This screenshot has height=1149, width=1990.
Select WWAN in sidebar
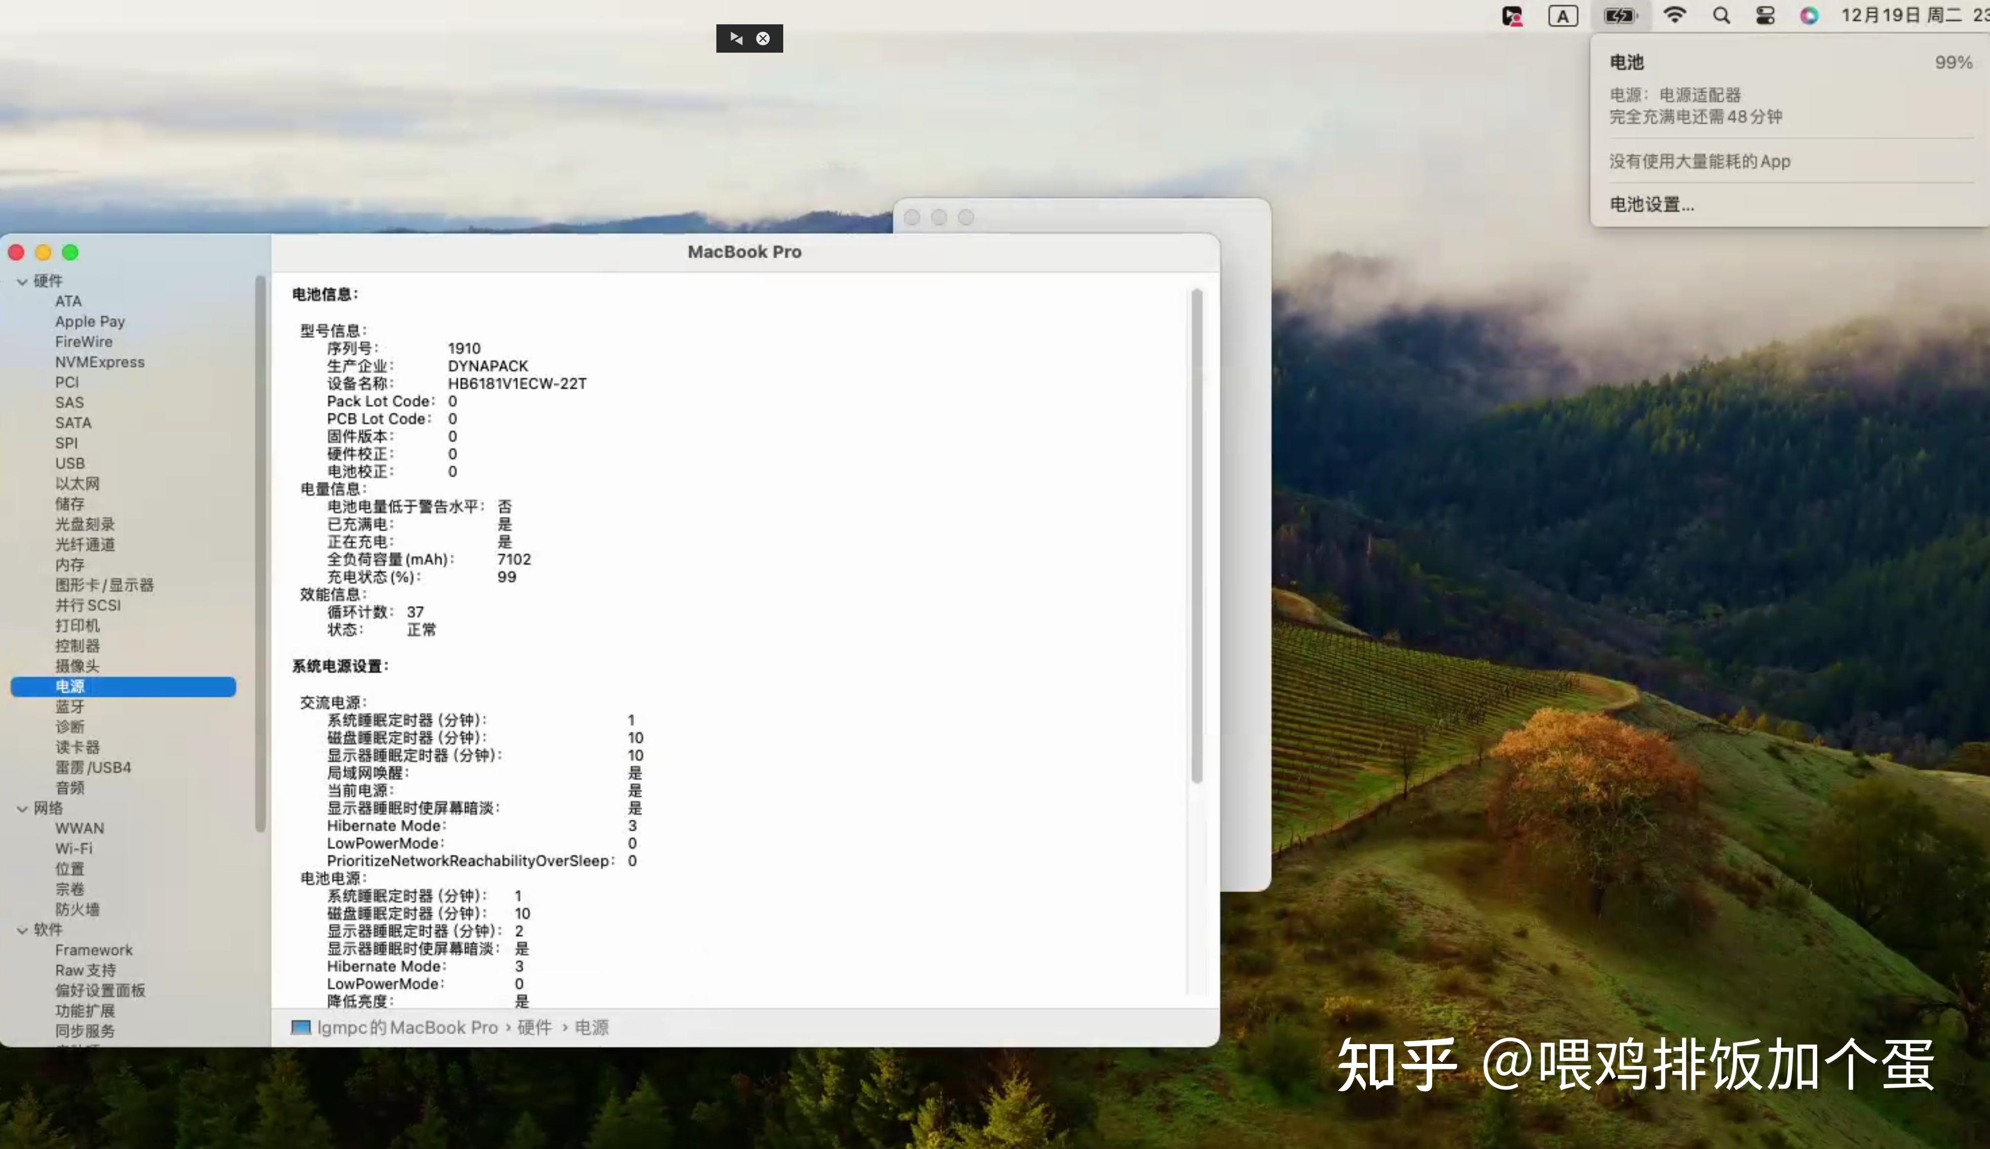tap(80, 828)
